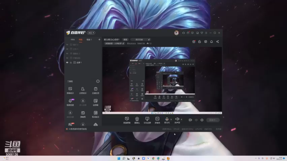Screen dimensions: 287x161
Task: Click the share icon above preview
Action: (x=217, y=42)
